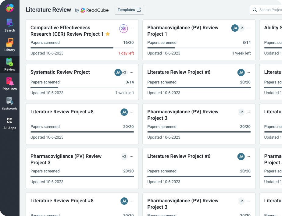Click the ReadCube logo in header

pos(95,10)
